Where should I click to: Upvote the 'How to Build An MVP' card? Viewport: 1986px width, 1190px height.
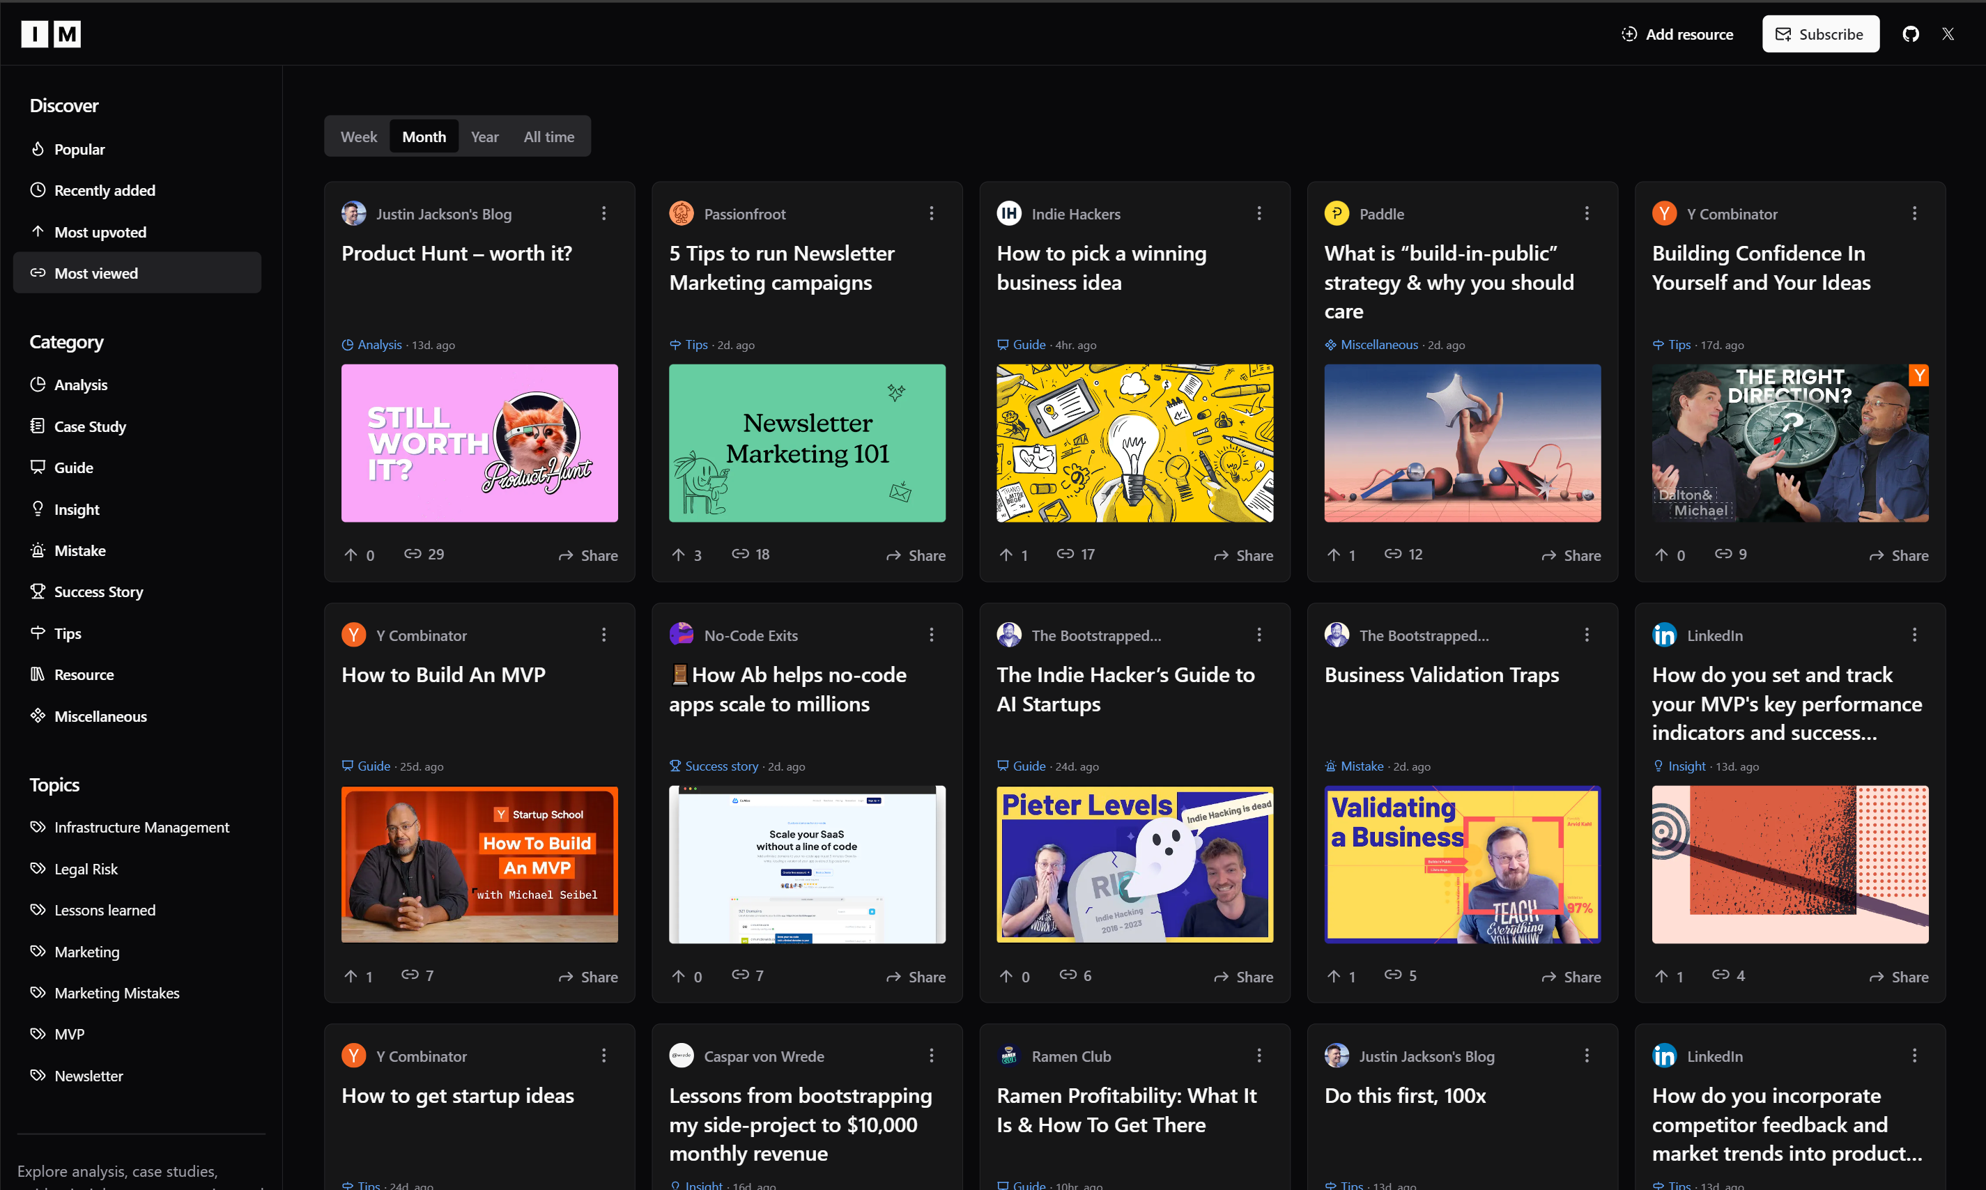(358, 976)
